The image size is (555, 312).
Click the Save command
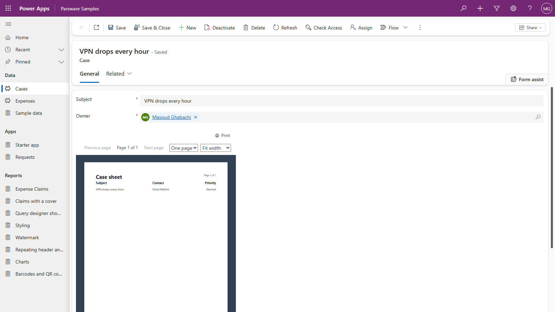pos(117,27)
